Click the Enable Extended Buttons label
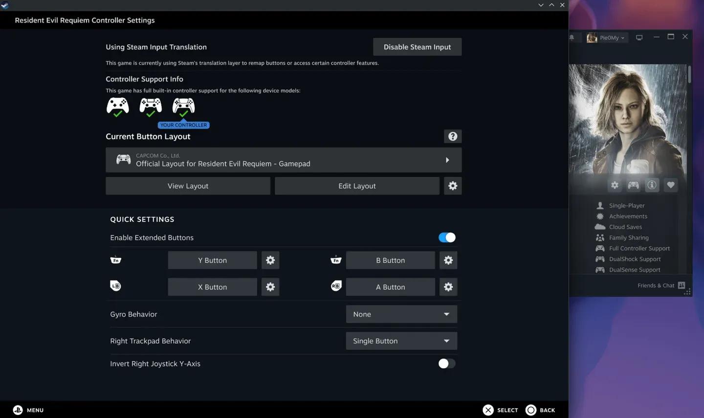The height and width of the screenshot is (418, 704). point(152,238)
